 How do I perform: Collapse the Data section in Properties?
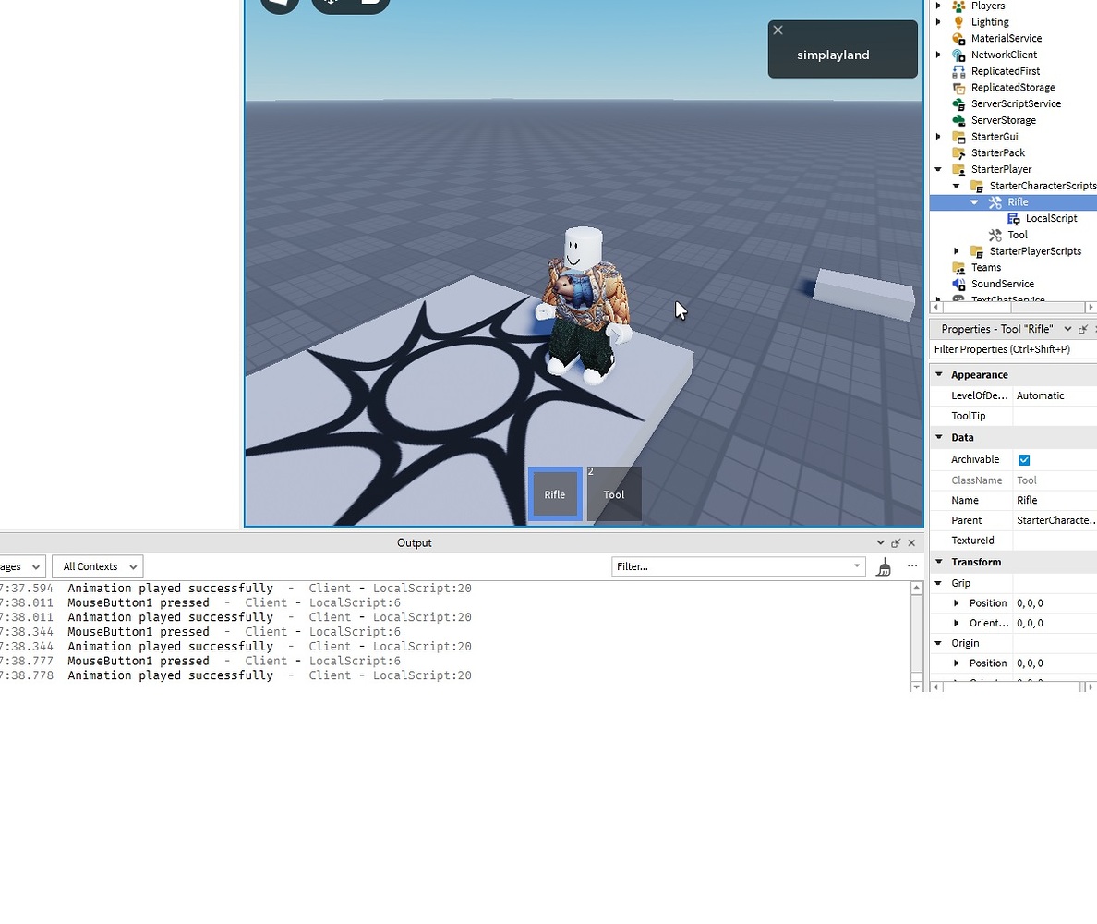click(x=939, y=437)
